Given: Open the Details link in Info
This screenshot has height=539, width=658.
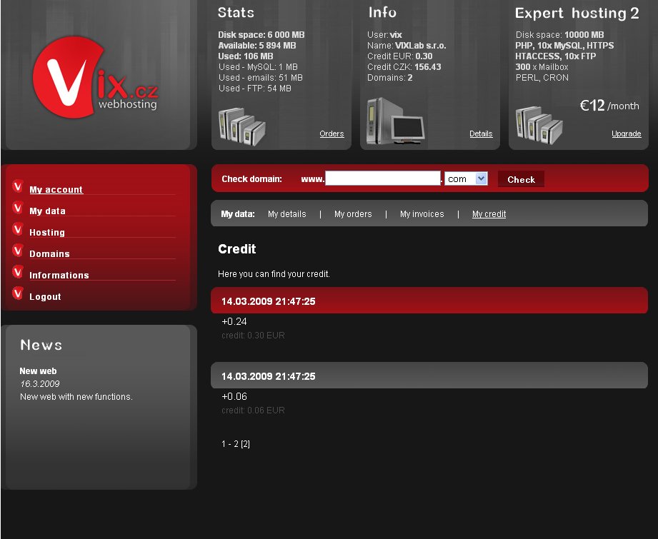Looking at the screenshot, I should pyautogui.click(x=481, y=134).
